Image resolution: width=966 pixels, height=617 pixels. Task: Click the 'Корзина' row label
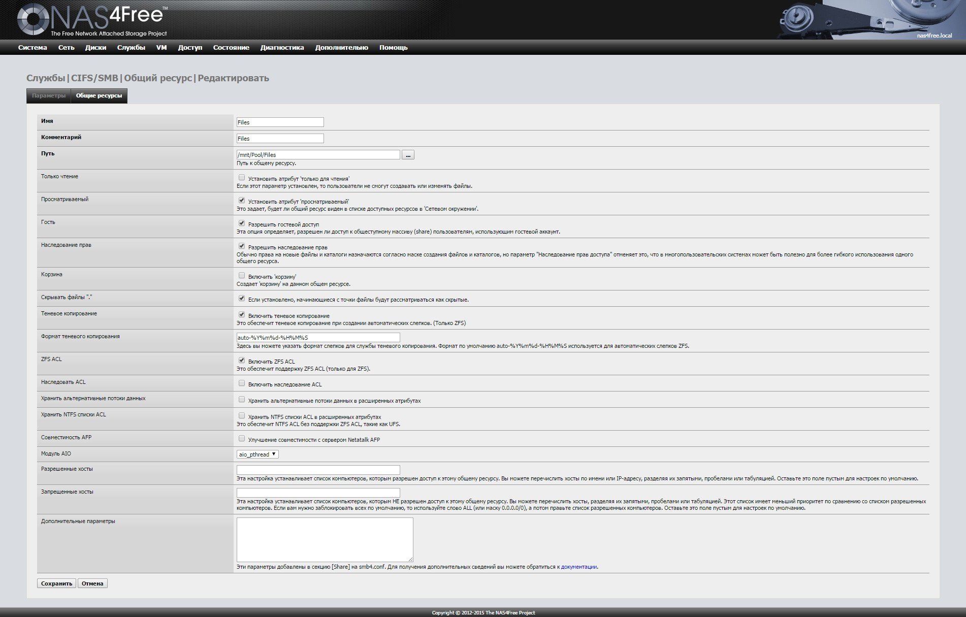52,275
